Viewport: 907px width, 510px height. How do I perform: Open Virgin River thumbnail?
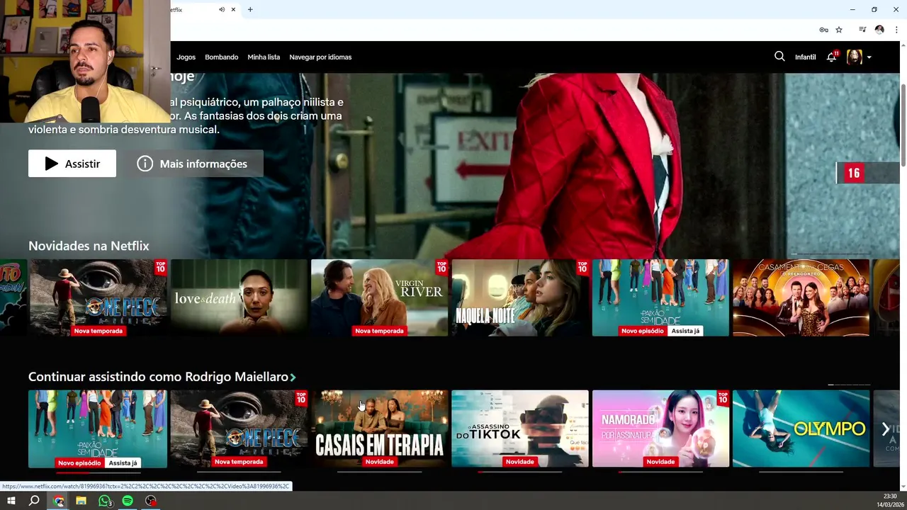tap(379, 297)
